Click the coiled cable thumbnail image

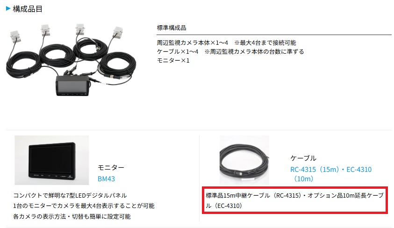coord(244,160)
